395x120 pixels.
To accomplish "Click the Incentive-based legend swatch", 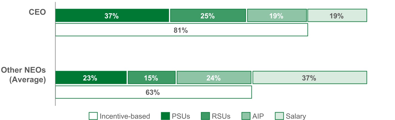I will click(x=93, y=116).
